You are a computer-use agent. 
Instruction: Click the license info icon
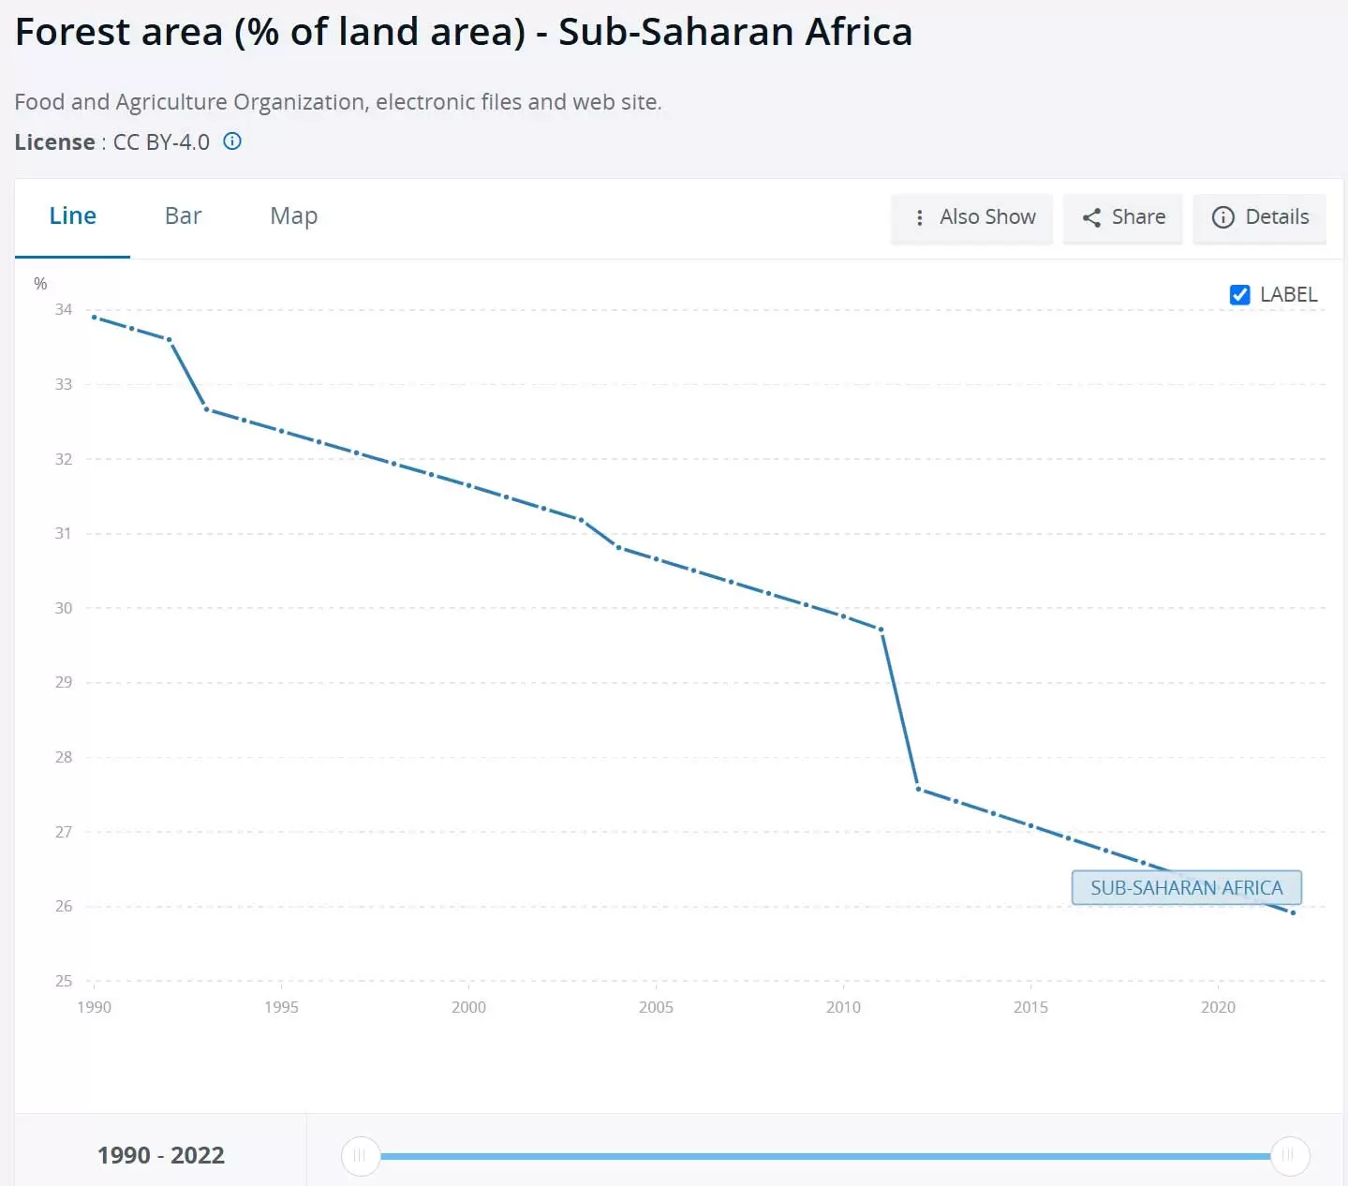coord(232,141)
